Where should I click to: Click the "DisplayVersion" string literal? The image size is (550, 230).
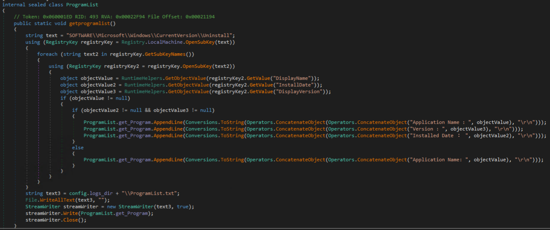(299, 91)
